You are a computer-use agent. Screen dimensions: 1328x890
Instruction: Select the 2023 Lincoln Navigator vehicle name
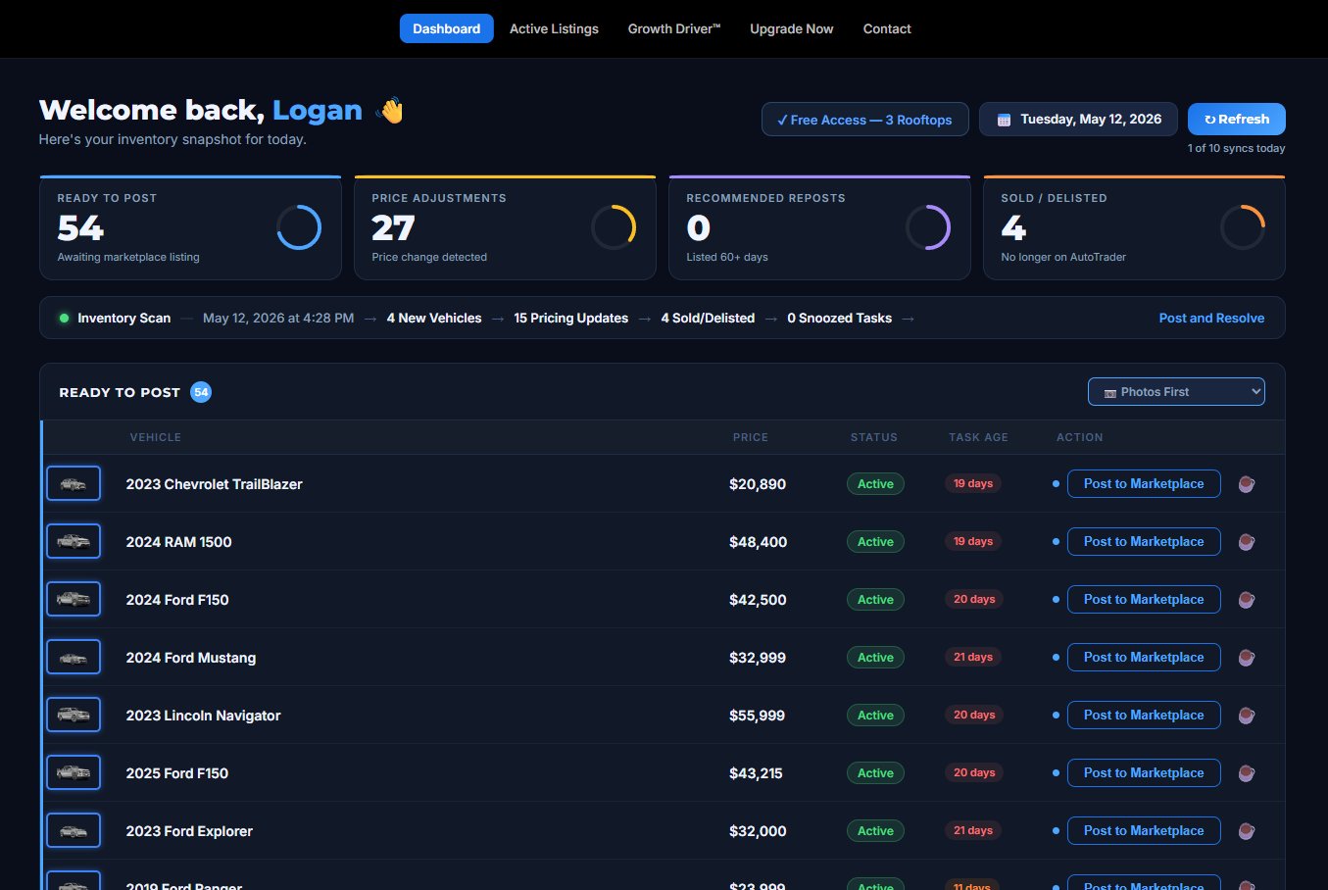tap(203, 716)
